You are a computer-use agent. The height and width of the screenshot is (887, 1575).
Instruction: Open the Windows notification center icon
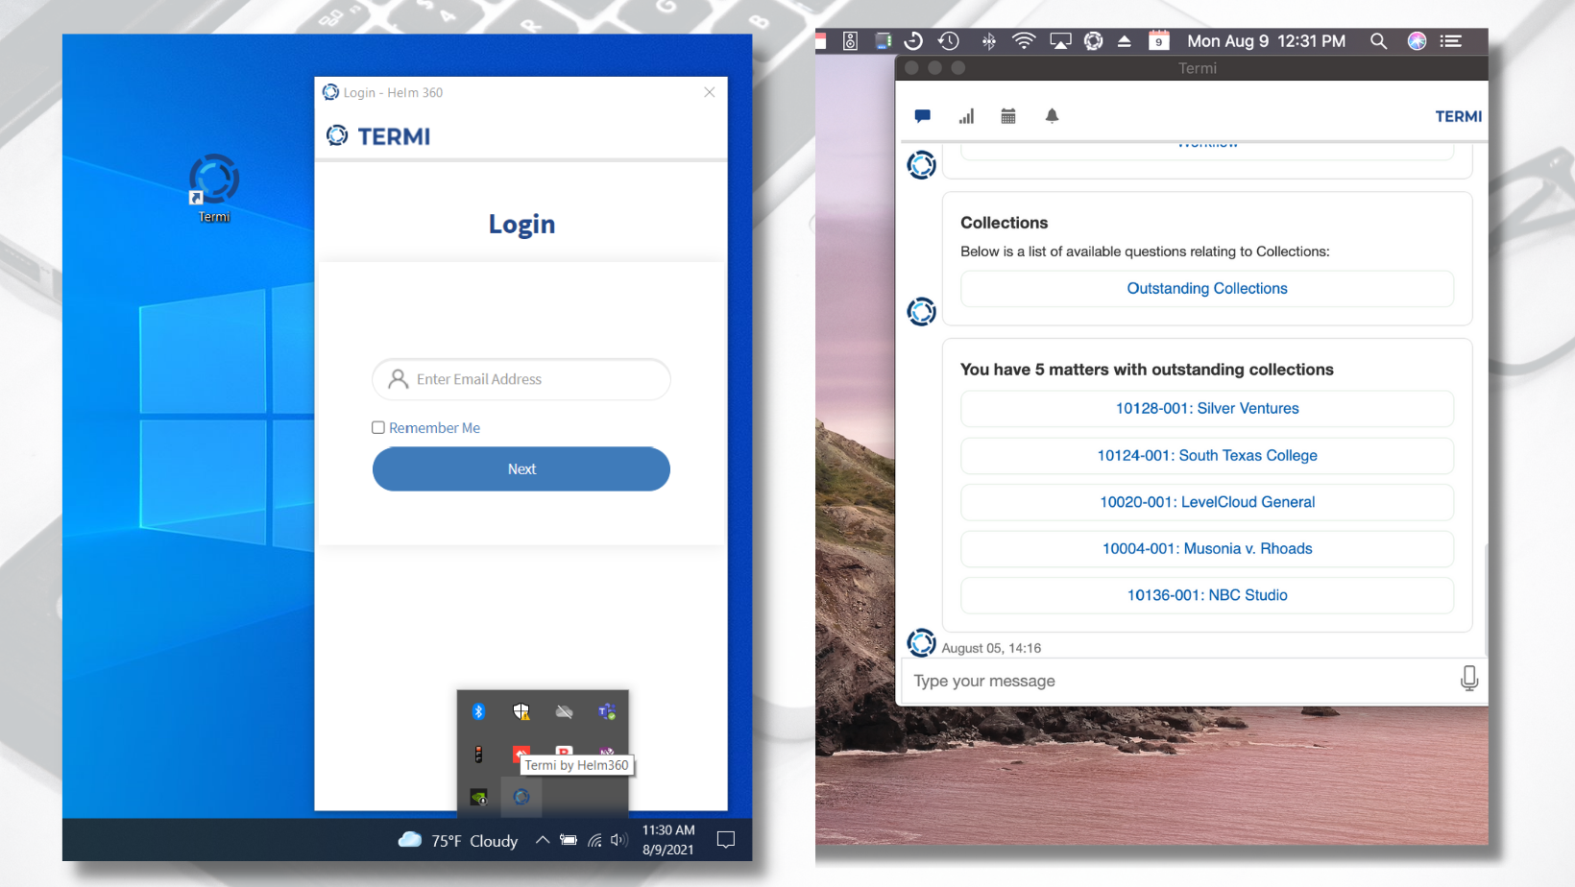coord(726,840)
